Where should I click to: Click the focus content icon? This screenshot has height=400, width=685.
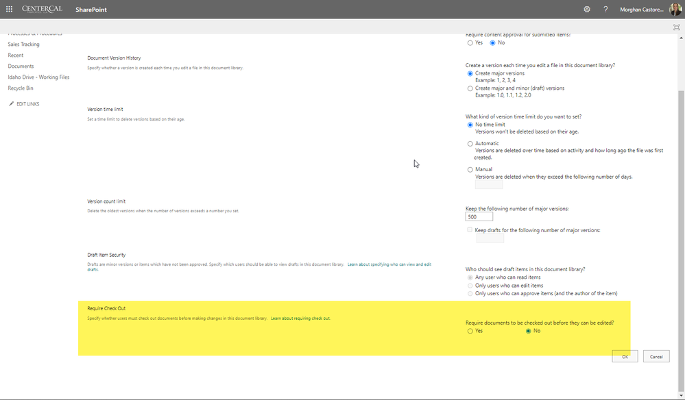pyautogui.click(x=676, y=27)
